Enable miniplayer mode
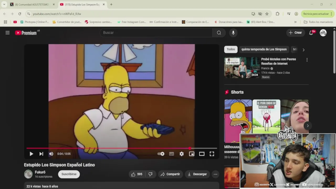 tap(192, 154)
